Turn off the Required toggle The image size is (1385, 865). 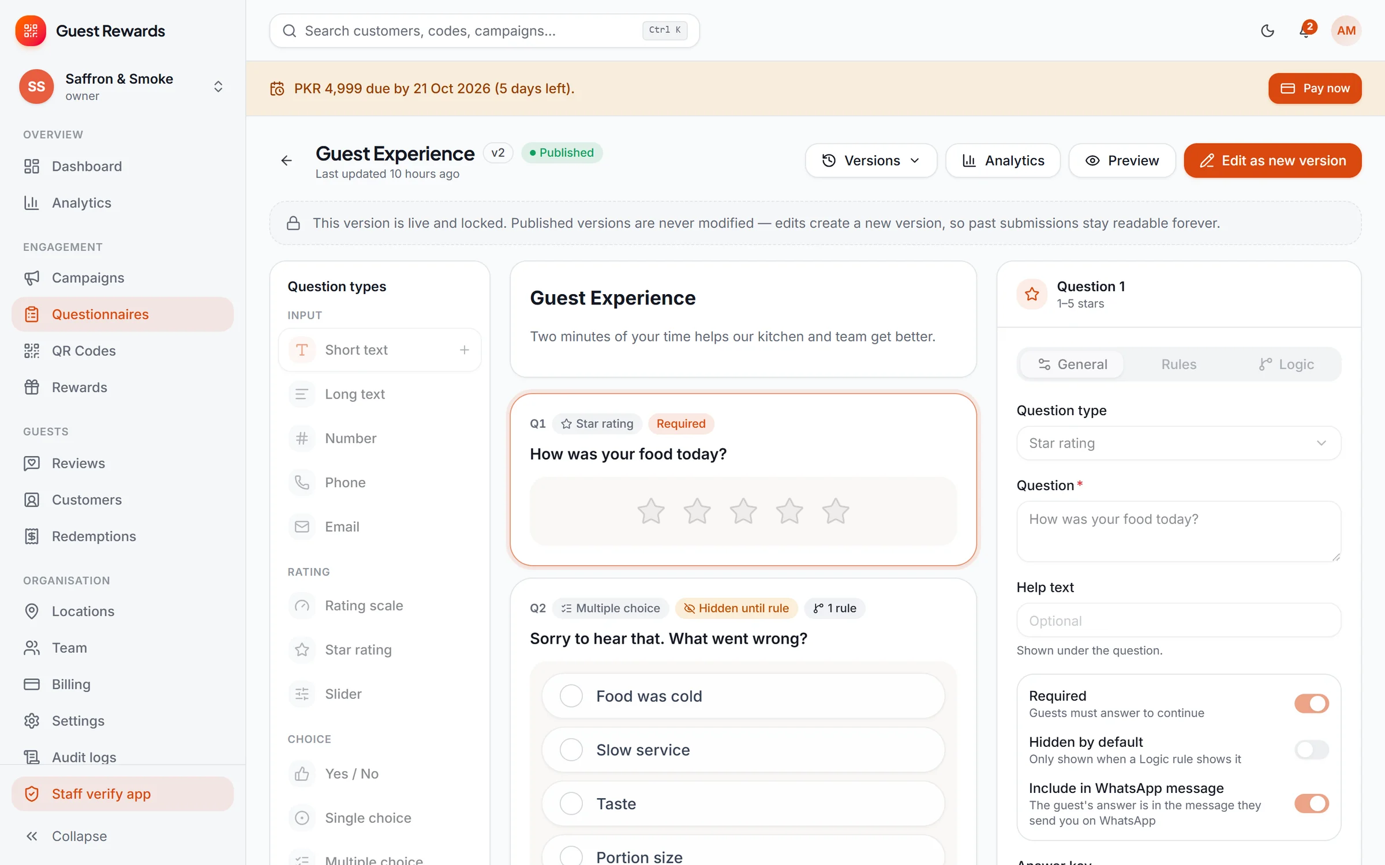click(x=1311, y=704)
